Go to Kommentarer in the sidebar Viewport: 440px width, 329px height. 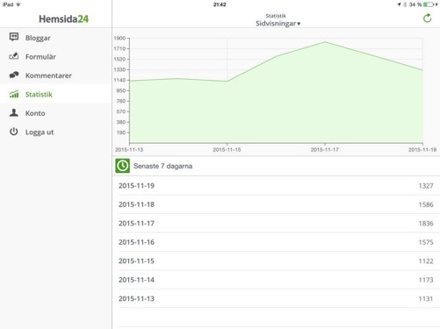(55, 75)
